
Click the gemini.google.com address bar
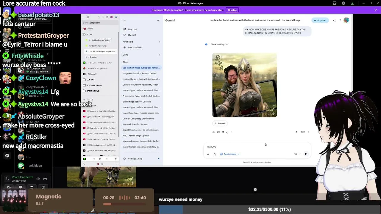100,23
